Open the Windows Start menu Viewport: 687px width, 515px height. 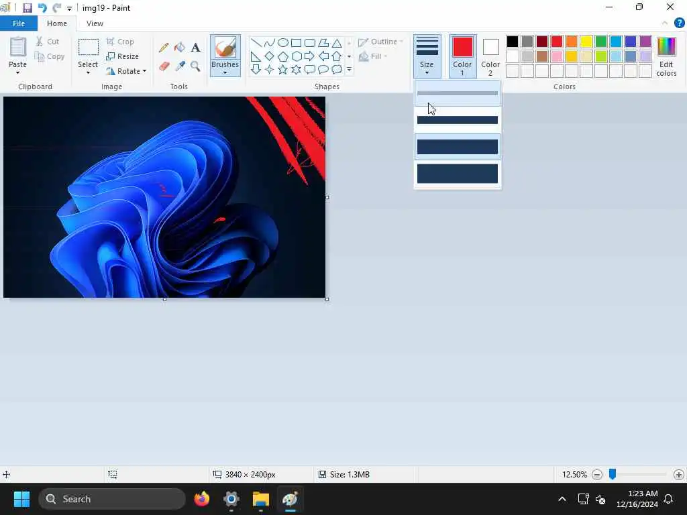click(x=21, y=499)
